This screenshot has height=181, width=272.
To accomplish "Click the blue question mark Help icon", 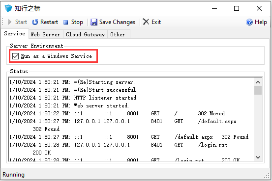I will coord(249,22).
